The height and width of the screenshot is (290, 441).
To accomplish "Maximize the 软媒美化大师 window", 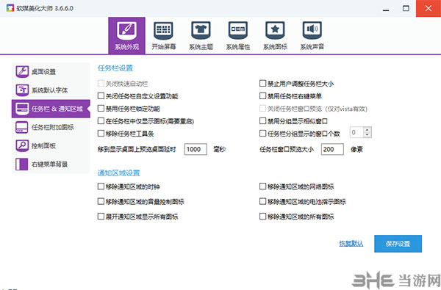I will coord(406,8).
